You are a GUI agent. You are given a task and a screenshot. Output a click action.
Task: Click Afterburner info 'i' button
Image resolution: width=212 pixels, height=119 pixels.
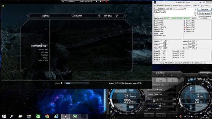point(172,80)
